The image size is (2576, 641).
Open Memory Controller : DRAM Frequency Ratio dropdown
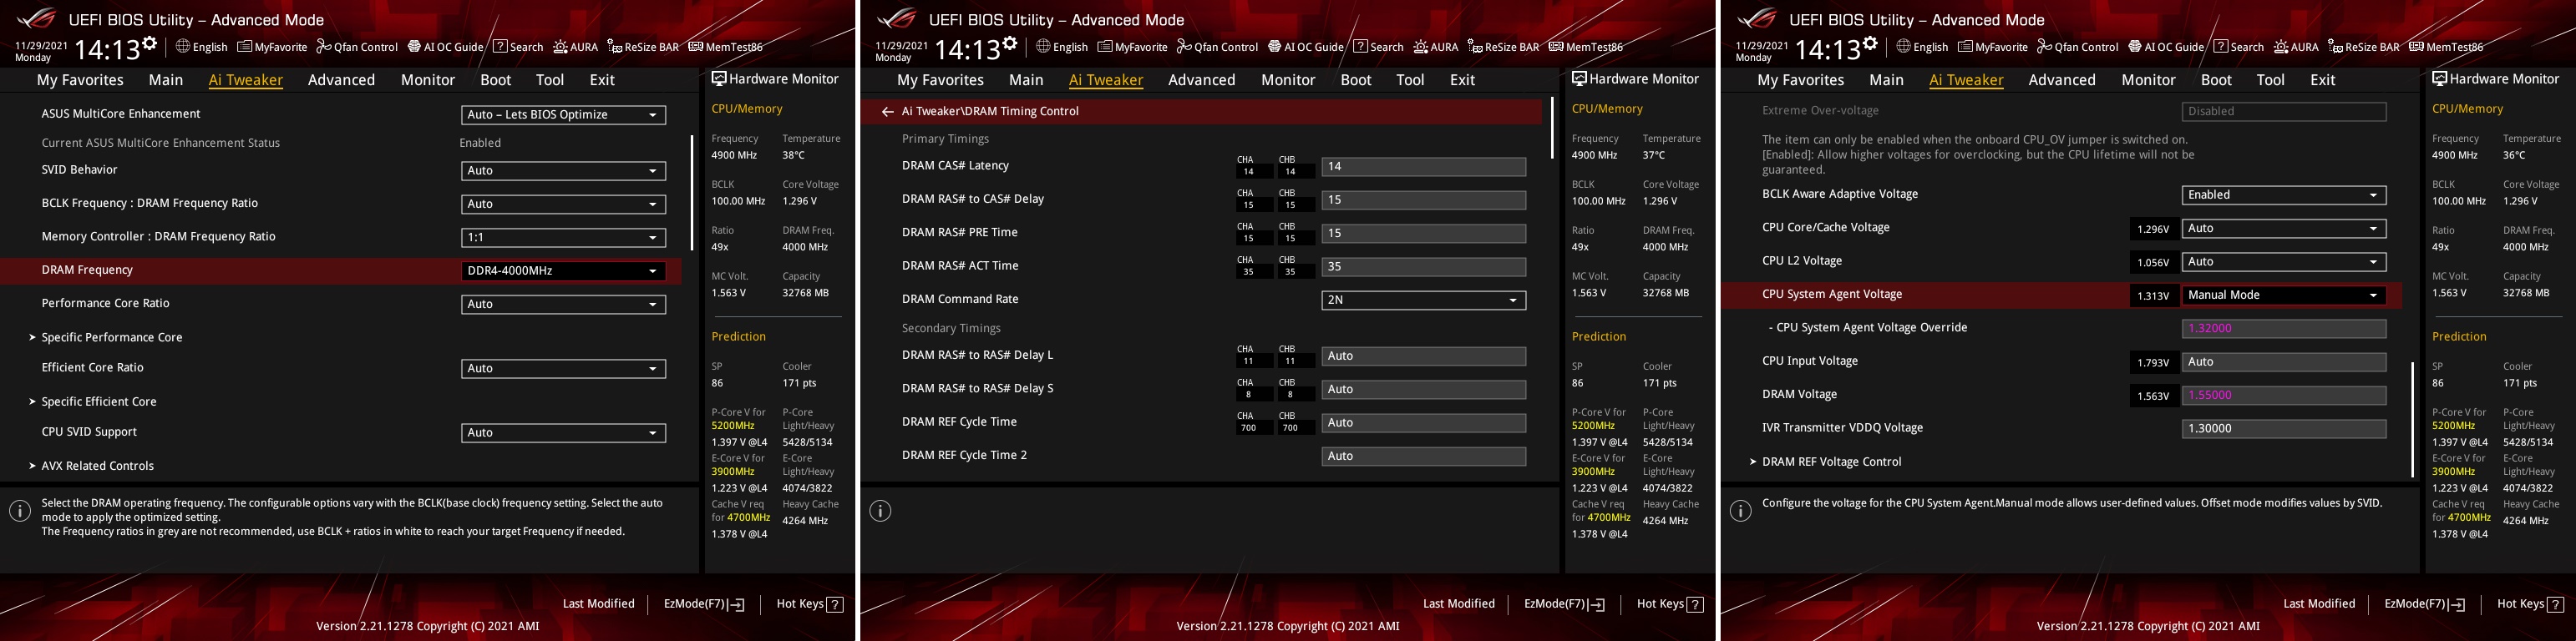[563, 238]
